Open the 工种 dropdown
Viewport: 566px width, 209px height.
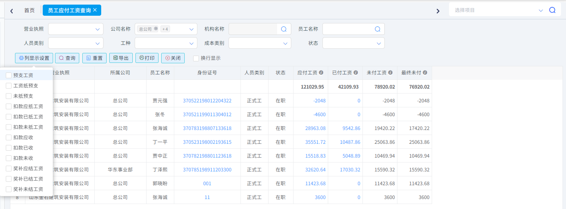coord(166,43)
